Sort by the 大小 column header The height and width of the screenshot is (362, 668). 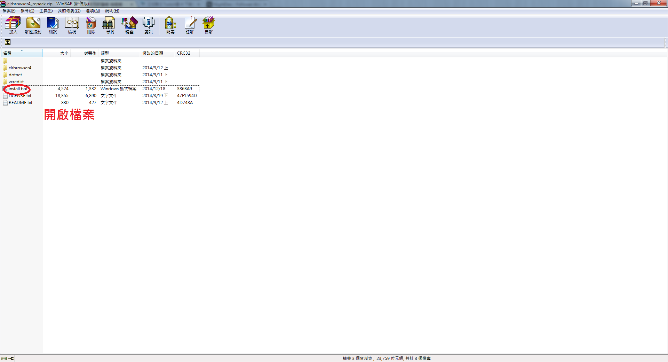click(x=57, y=53)
